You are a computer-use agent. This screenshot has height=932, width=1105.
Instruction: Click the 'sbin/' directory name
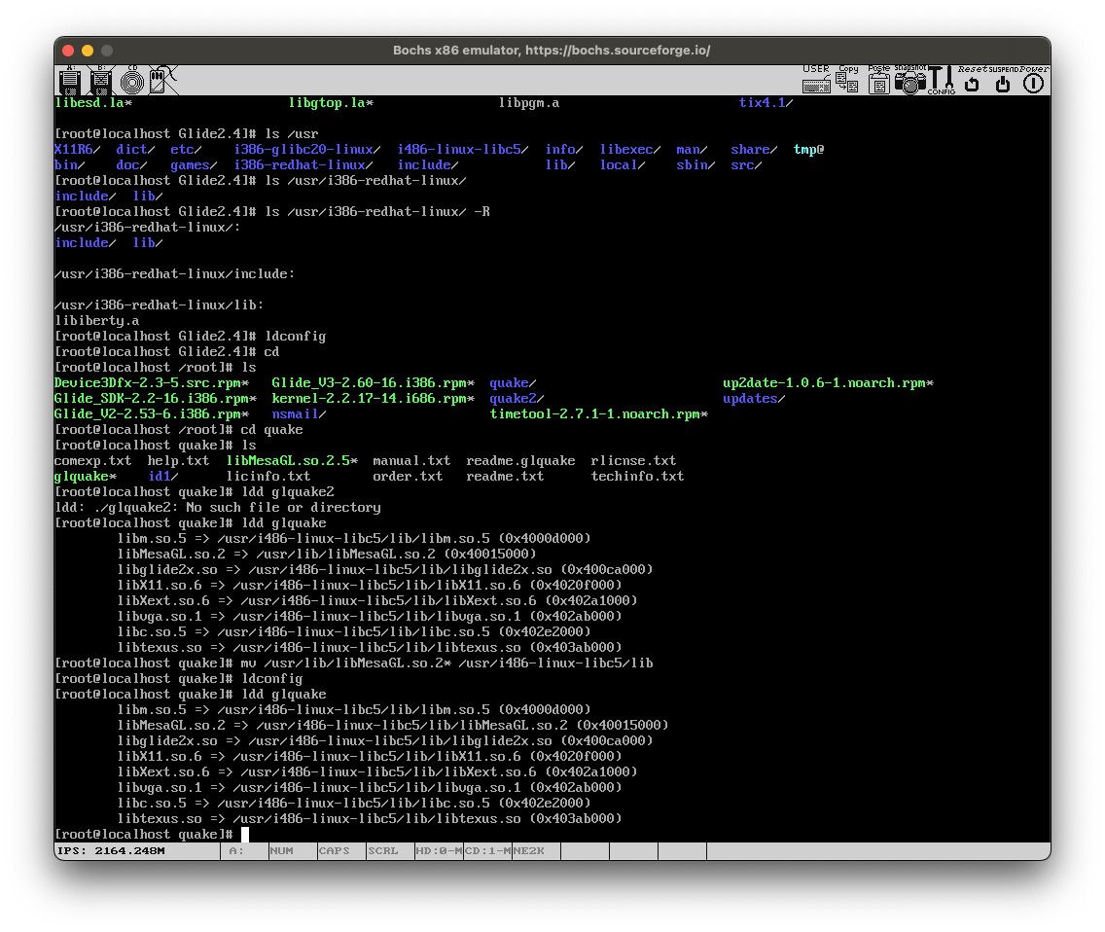(695, 165)
